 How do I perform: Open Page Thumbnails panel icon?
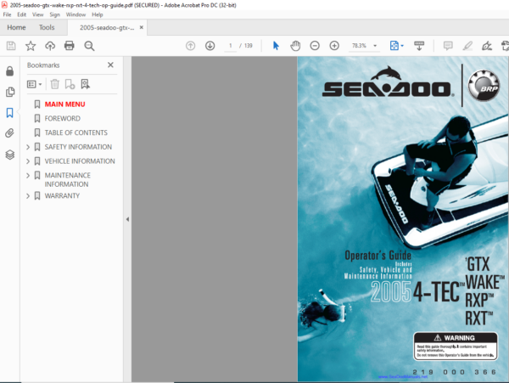[10, 92]
